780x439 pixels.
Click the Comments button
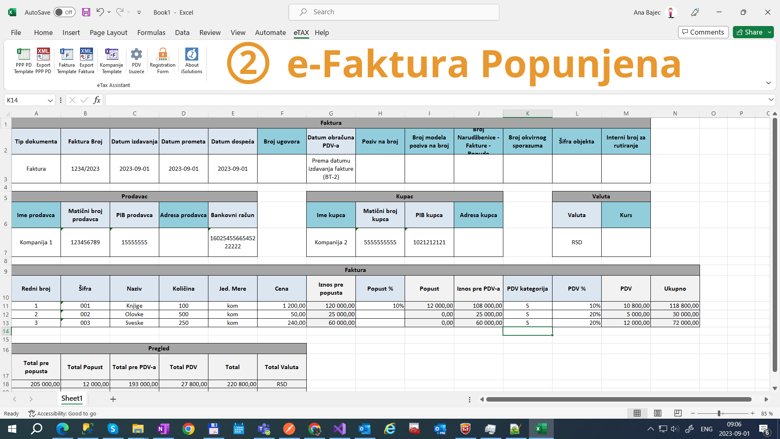pyautogui.click(x=703, y=32)
